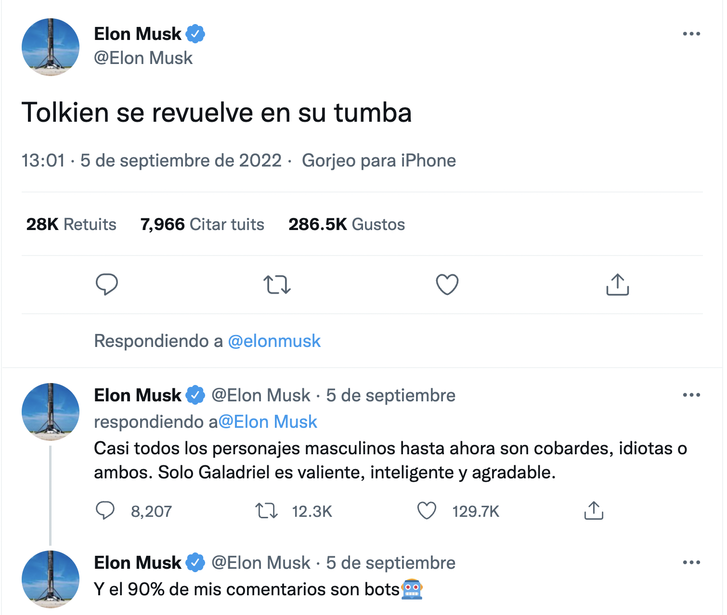Click the retweet icon under the main tweet
This screenshot has height=615, width=727.
coord(277,284)
